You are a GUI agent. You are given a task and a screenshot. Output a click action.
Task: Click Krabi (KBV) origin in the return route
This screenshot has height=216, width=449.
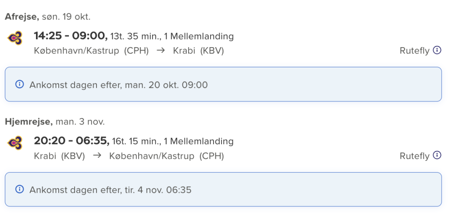pos(59,156)
